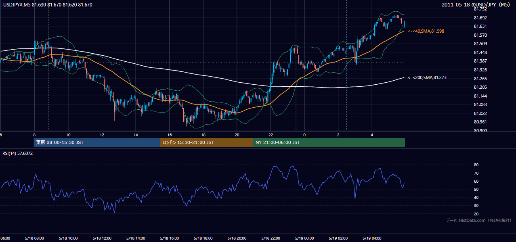The width and height of the screenshot is (516, 242).
Task: Click hour tick 12 under the price chart
Action: (x=102, y=135)
